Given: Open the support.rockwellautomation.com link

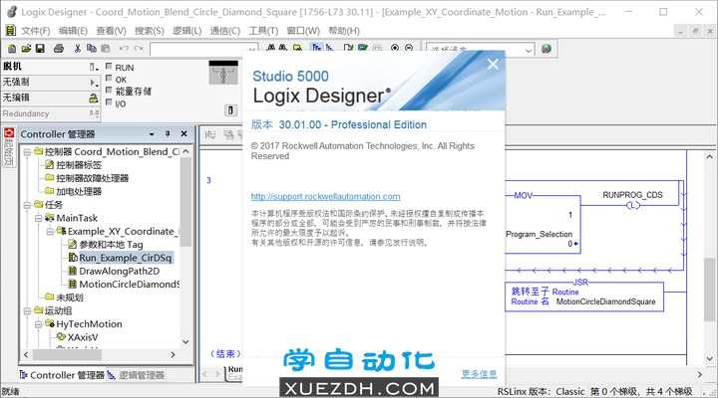Looking at the screenshot, I should [x=325, y=196].
